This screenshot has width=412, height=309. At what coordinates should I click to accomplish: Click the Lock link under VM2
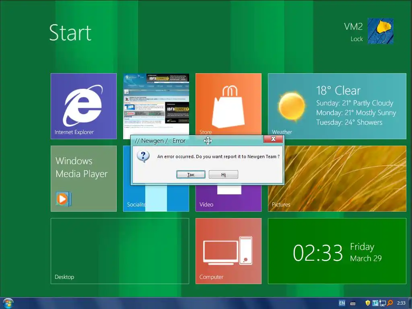[x=356, y=39]
